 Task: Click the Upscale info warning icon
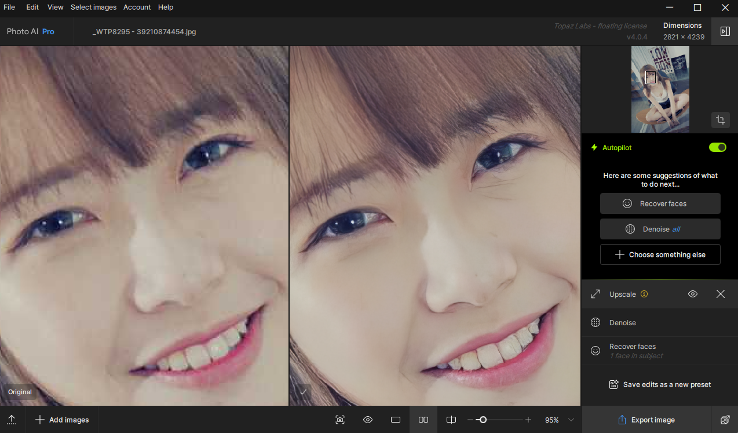[644, 294]
